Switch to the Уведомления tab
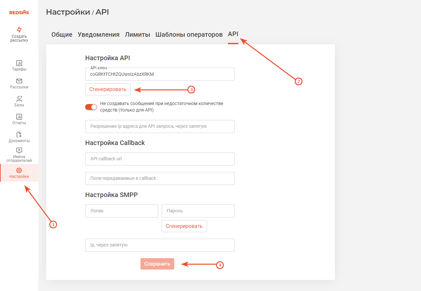Screen dimensions: 421x291 pos(99,34)
